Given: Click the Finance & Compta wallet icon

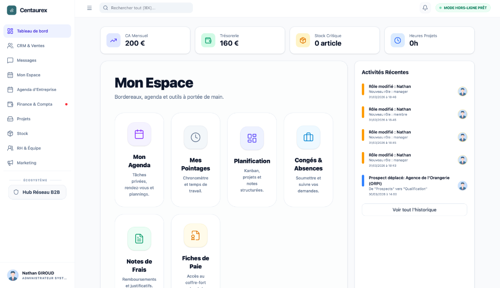Looking at the screenshot, I should [x=10, y=104].
